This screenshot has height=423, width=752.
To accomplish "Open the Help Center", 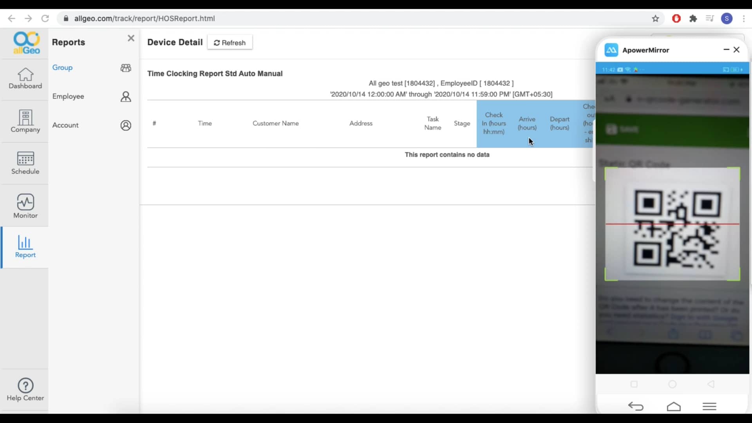I will tap(25, 390).
